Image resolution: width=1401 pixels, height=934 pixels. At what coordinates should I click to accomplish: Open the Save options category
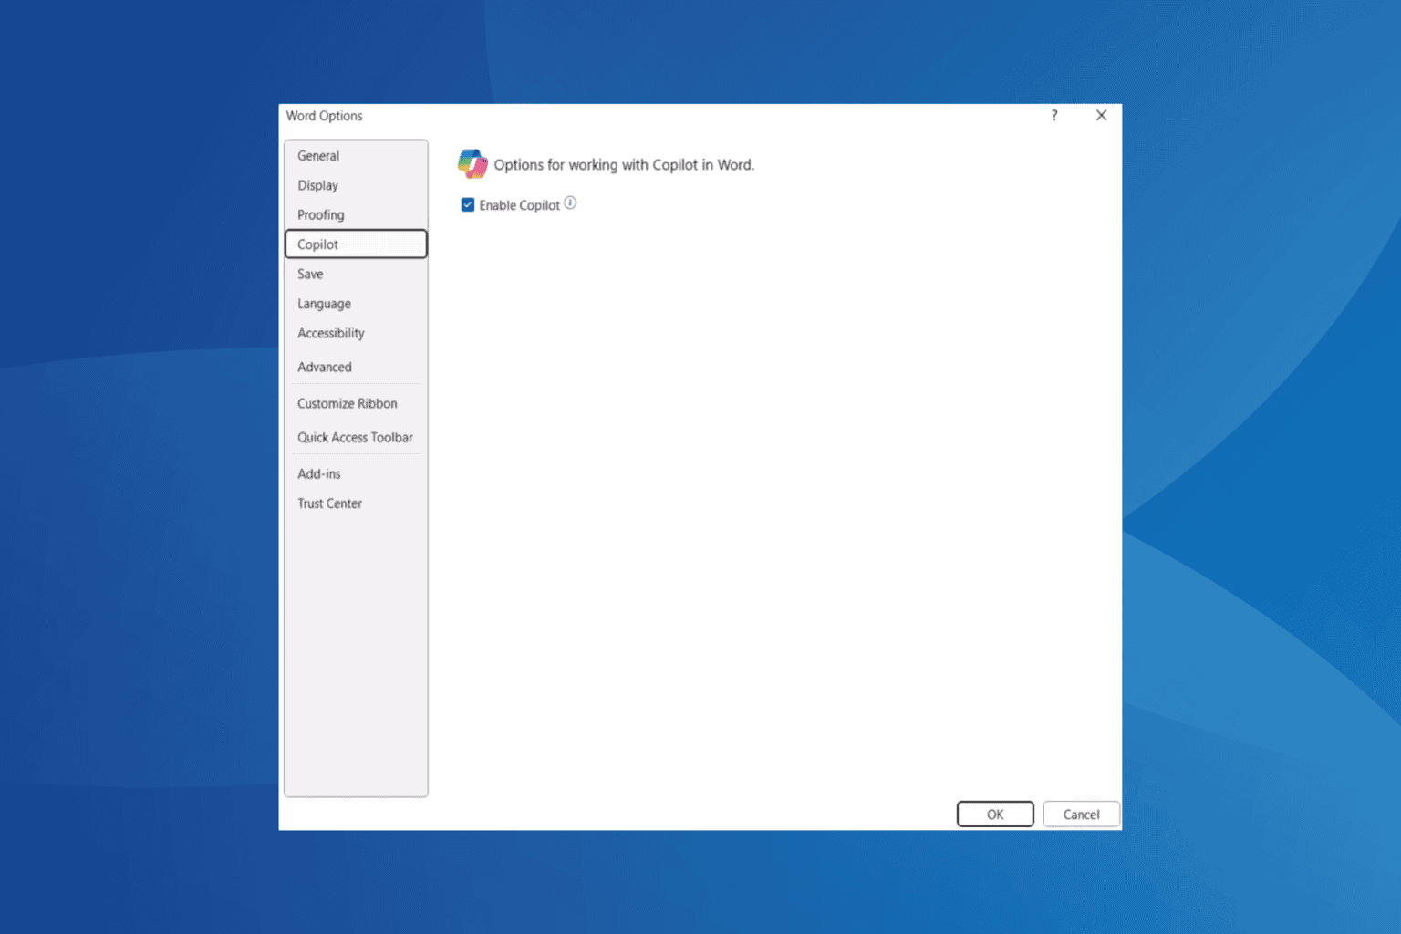pos(356,274)
